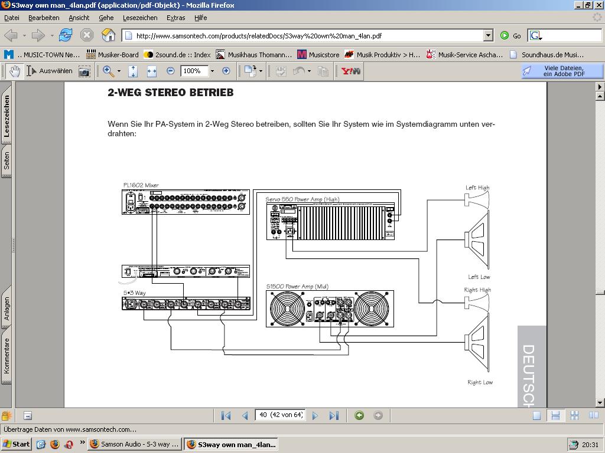Open the Gehe menu
The image size is (605, 453).
pos(106,18)
